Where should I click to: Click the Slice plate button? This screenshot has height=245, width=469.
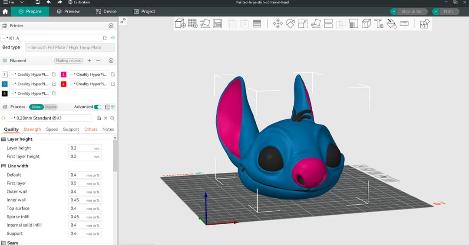(413, 12)
